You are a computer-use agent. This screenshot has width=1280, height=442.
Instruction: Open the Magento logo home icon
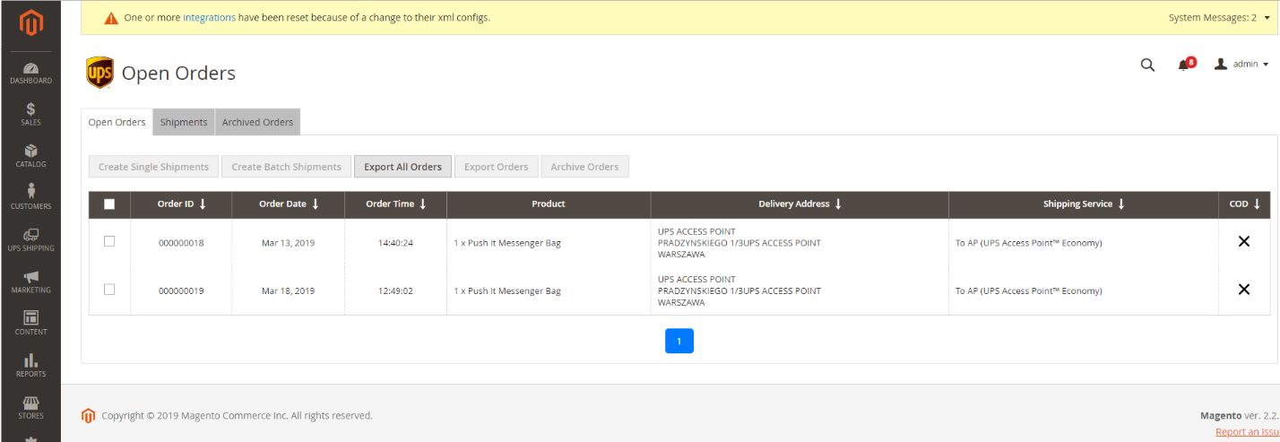click(x=30, y=24)
